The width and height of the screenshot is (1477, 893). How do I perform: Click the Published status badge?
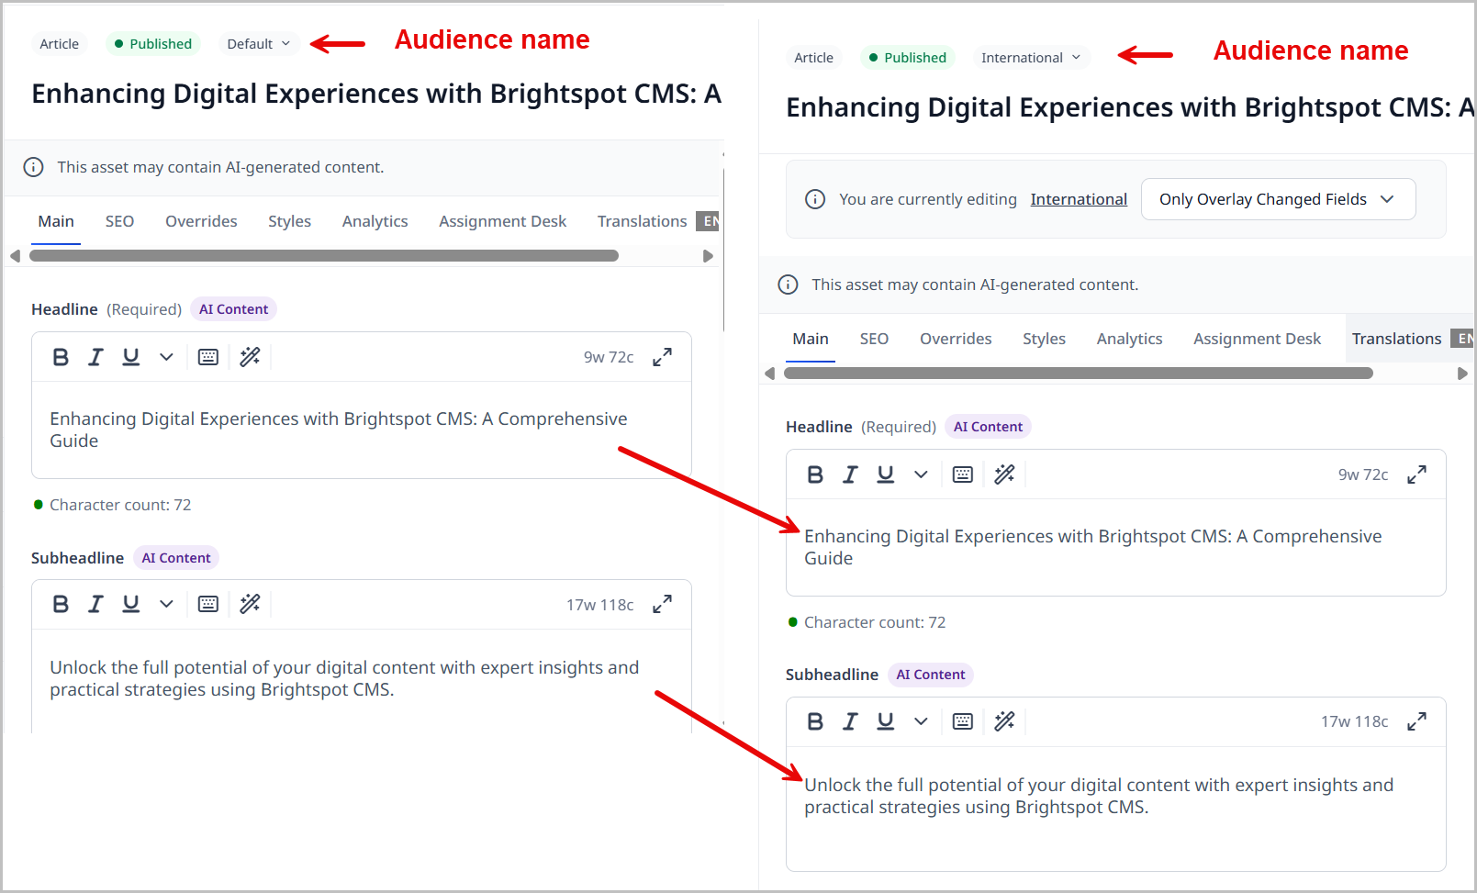point(152,43)
